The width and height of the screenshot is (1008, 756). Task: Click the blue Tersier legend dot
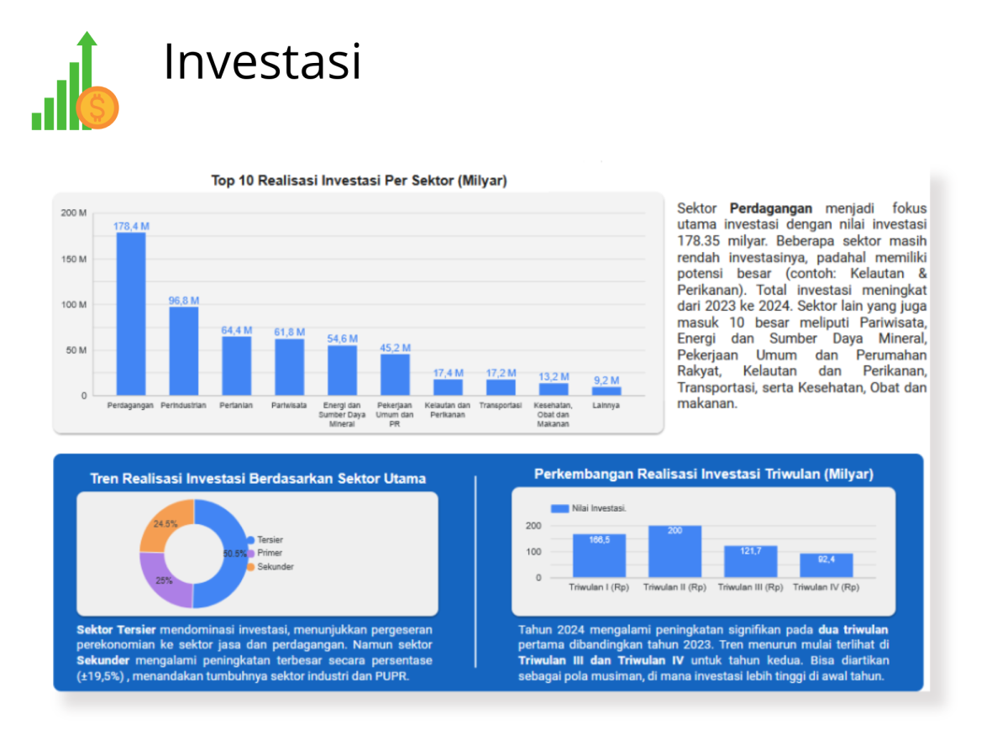250,540
